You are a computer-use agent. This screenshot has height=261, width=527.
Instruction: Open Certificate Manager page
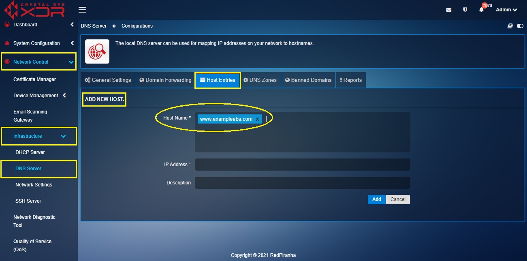(x=35, y=79)
